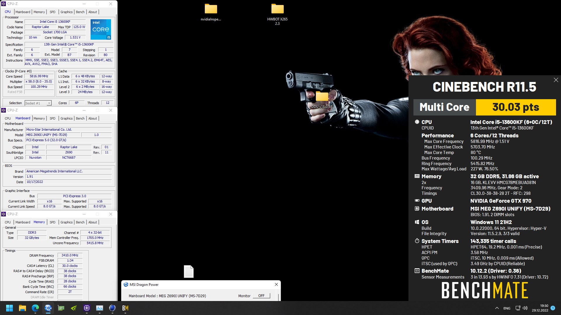The image size is (561, 315).
Task: Open the NVIDIA app in the taskbar
Action: (74, 308)
